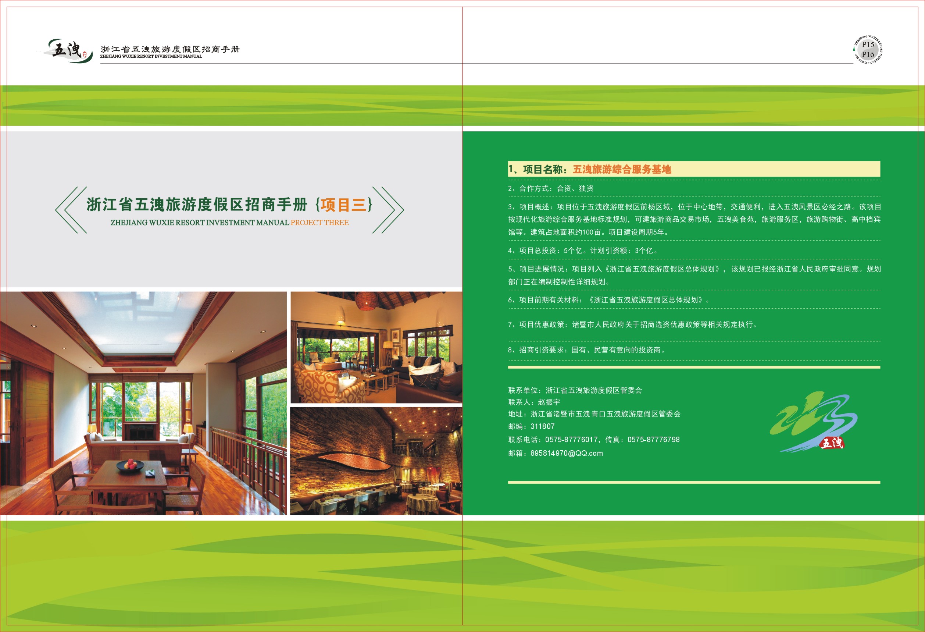Click the small red seal on the 五洩 logo

click(x=85, y=54)
